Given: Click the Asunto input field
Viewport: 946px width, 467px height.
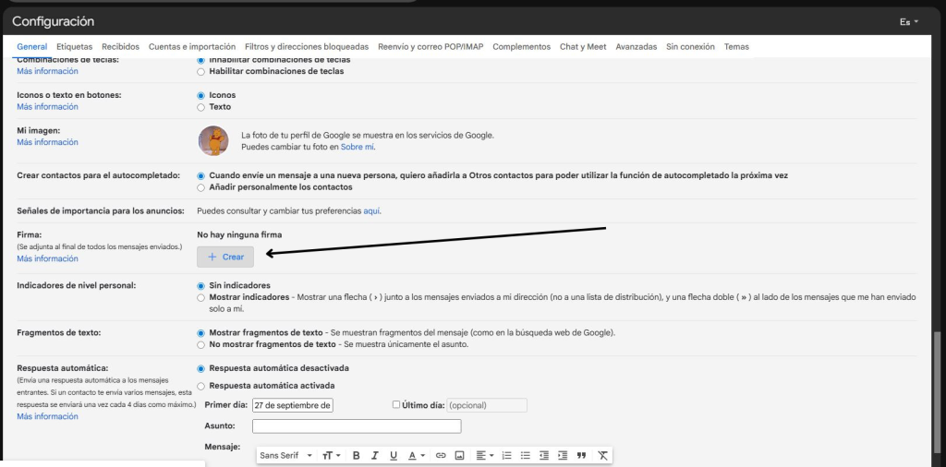Looking at the screenshot, I should (356, 426).
